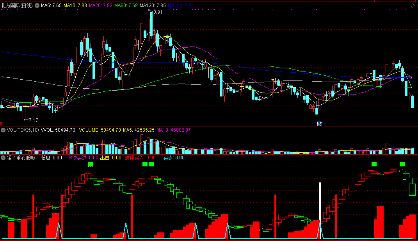418x241 pixels.
Task: Open the 财 financial marker icon
Action: click(319, 123)
